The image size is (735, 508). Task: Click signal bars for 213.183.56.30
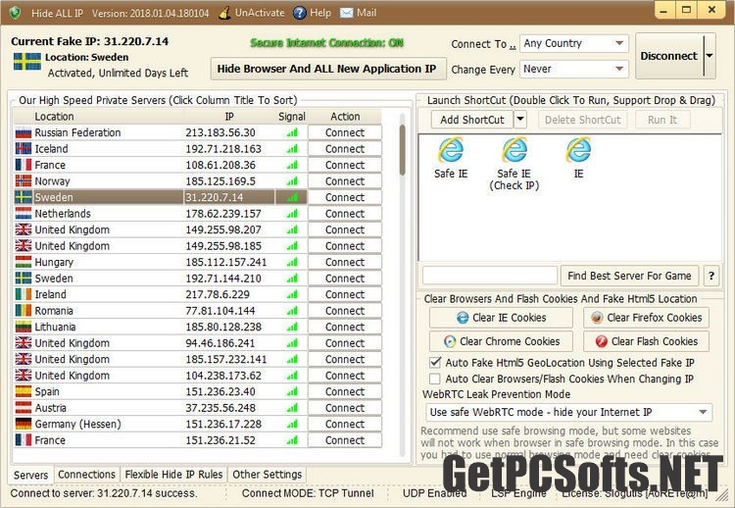pos(292,132)
